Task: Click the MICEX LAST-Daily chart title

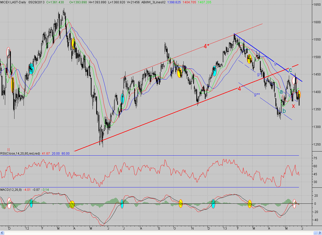Action: tap(13, 2)
